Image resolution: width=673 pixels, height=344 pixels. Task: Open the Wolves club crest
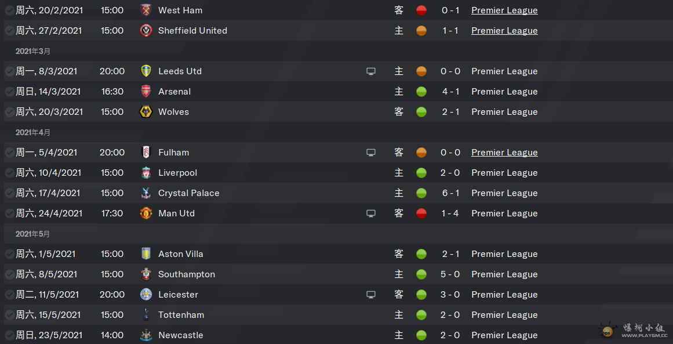pyautogui.click(x=146, y=111)
